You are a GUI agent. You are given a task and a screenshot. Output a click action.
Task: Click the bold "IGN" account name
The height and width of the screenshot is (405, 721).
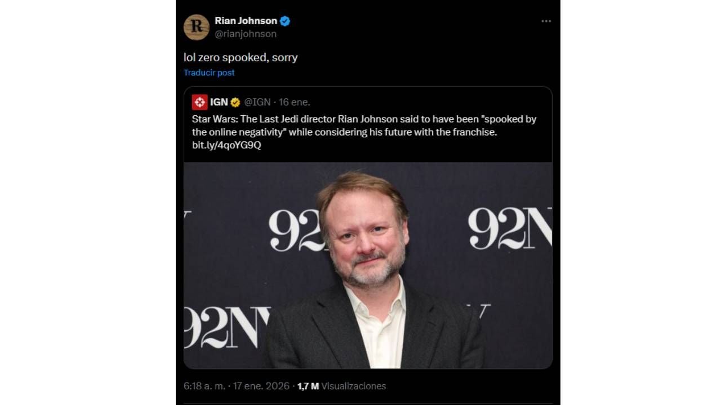point(219,102)
